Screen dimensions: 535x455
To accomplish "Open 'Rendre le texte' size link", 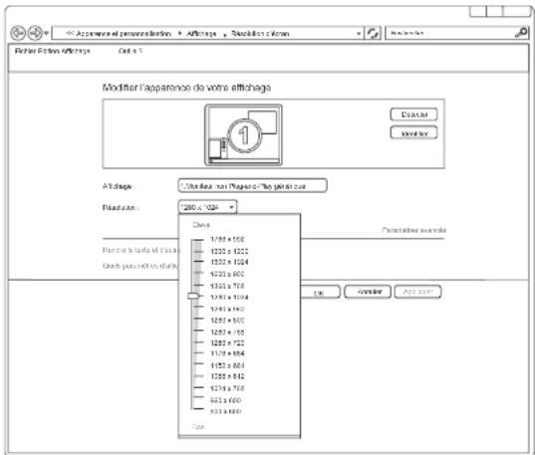I will click(x=140, y=250).
